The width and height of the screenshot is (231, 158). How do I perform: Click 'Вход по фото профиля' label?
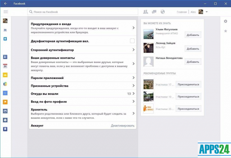pos(49,102)
